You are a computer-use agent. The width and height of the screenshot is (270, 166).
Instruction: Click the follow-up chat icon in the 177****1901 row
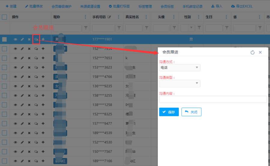(x=36, y=39)
